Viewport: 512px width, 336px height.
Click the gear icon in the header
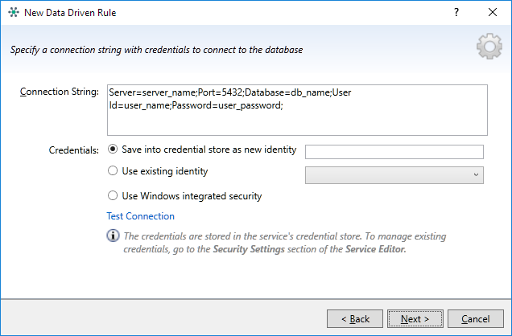[x=489, y=49]
